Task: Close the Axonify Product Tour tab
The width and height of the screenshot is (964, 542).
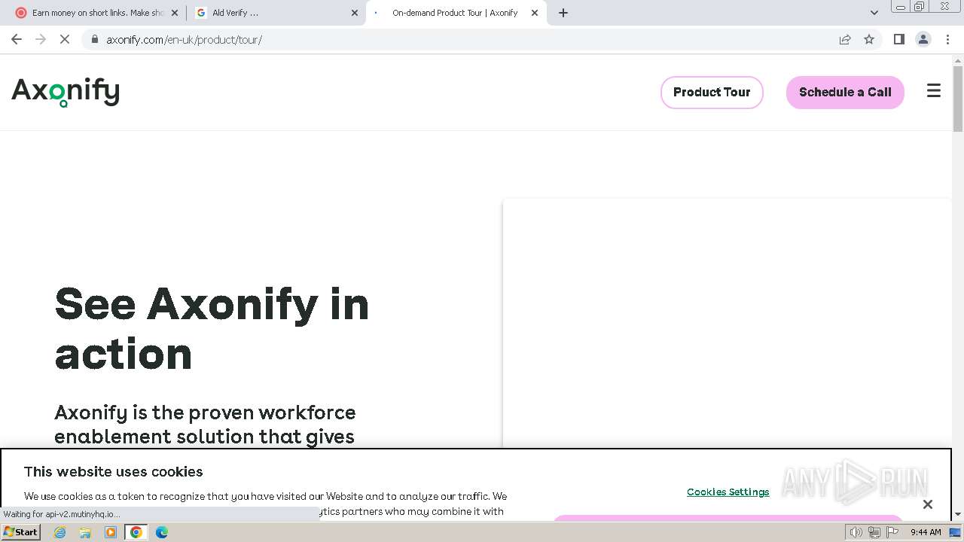Action: coord(535,13)
